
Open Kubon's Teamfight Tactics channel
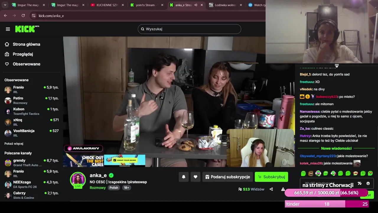[32, 111]
